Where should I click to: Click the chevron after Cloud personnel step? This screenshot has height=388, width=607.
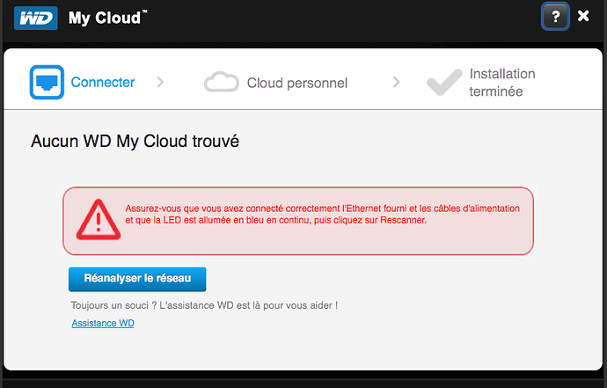click(397, 82)
